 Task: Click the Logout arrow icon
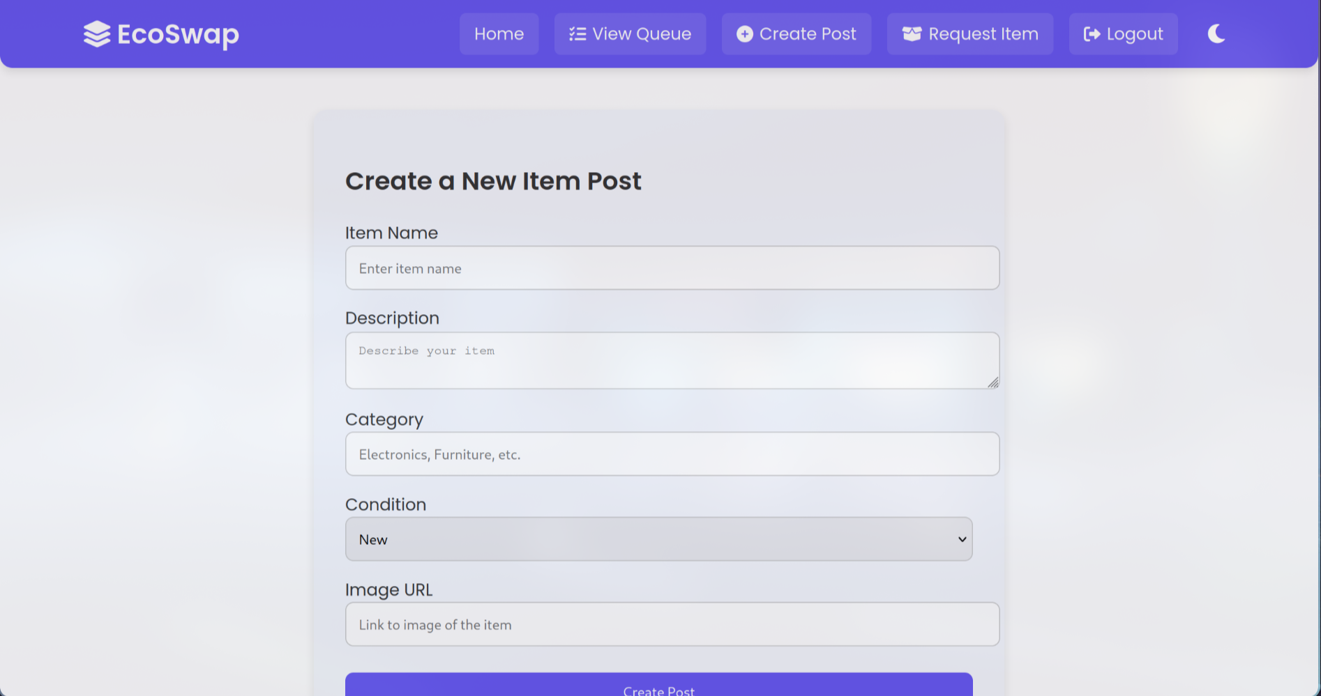click(1092, 34)
